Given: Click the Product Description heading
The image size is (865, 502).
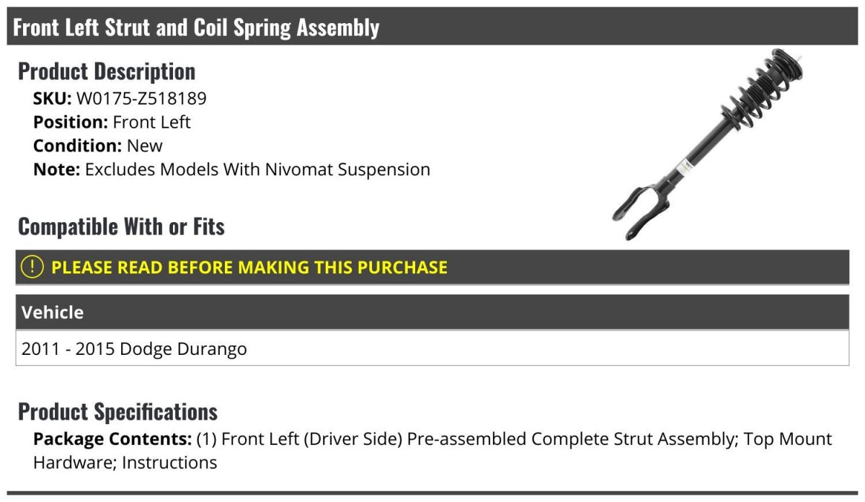Looking at the screenshot, I should pyautogui.click(x=107, y=71).
